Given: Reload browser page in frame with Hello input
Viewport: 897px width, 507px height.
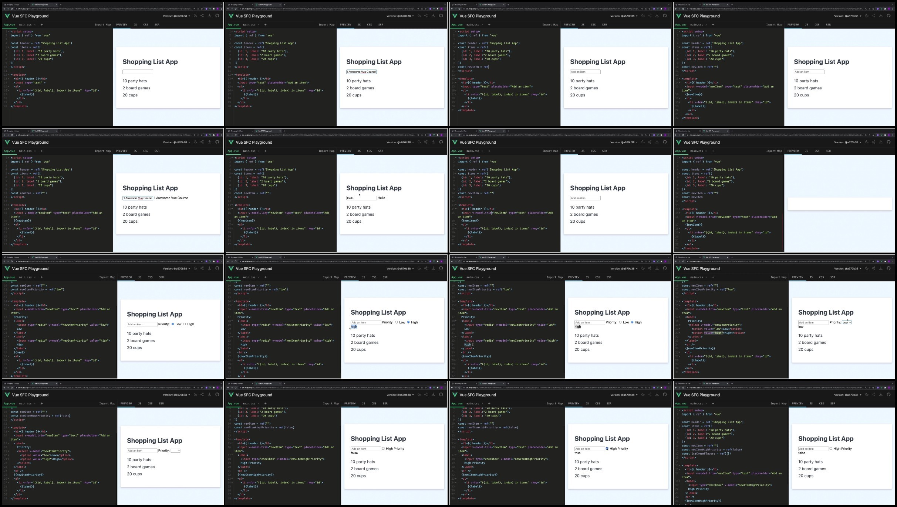Looking at the screenshot, I should point(236,135).
